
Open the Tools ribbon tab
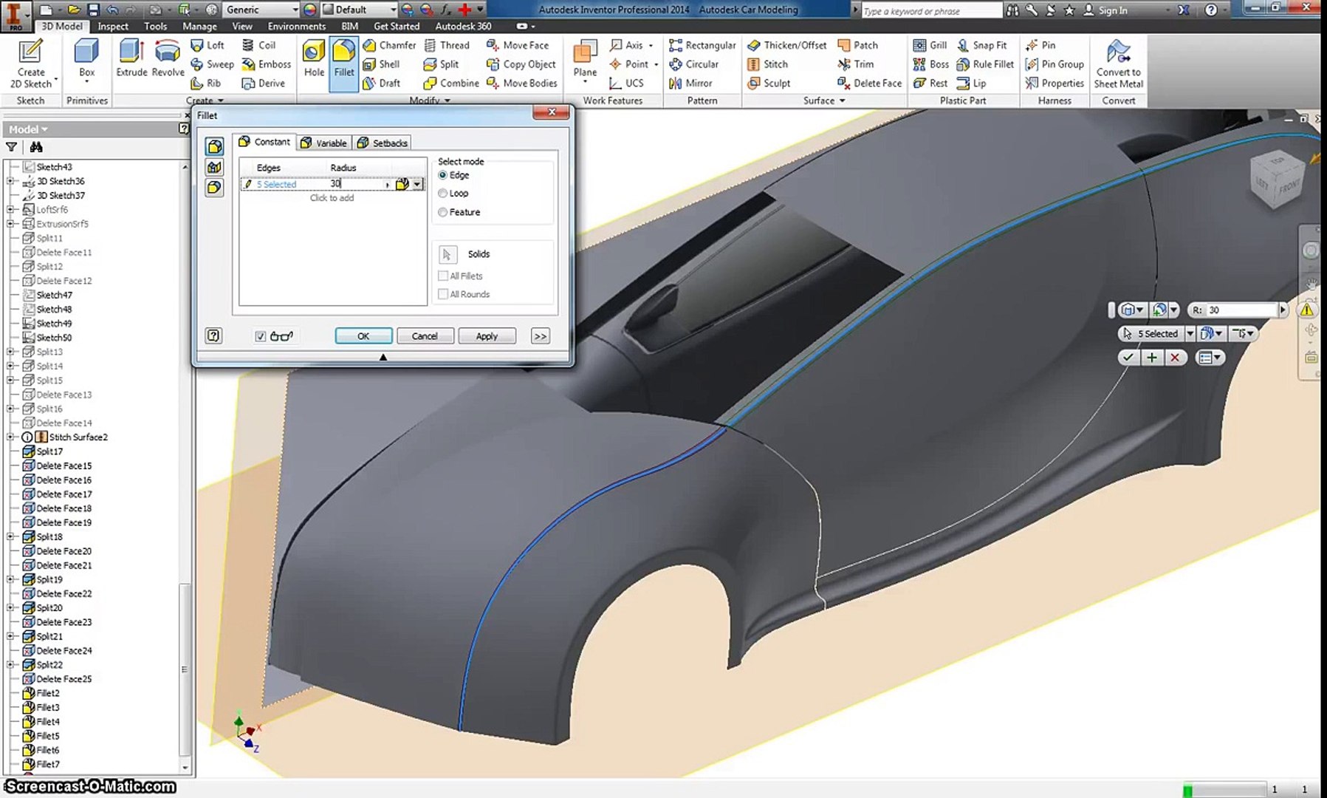pyautogui.click(x=155, y=27)
